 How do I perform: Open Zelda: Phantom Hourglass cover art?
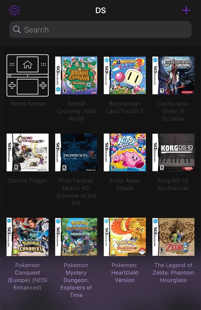(173, 237)
